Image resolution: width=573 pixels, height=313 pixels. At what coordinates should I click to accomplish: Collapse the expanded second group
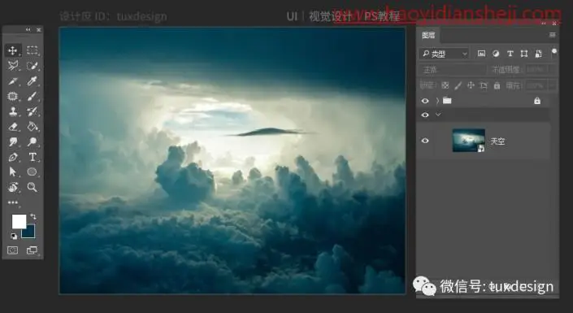[x=438, y=115]
